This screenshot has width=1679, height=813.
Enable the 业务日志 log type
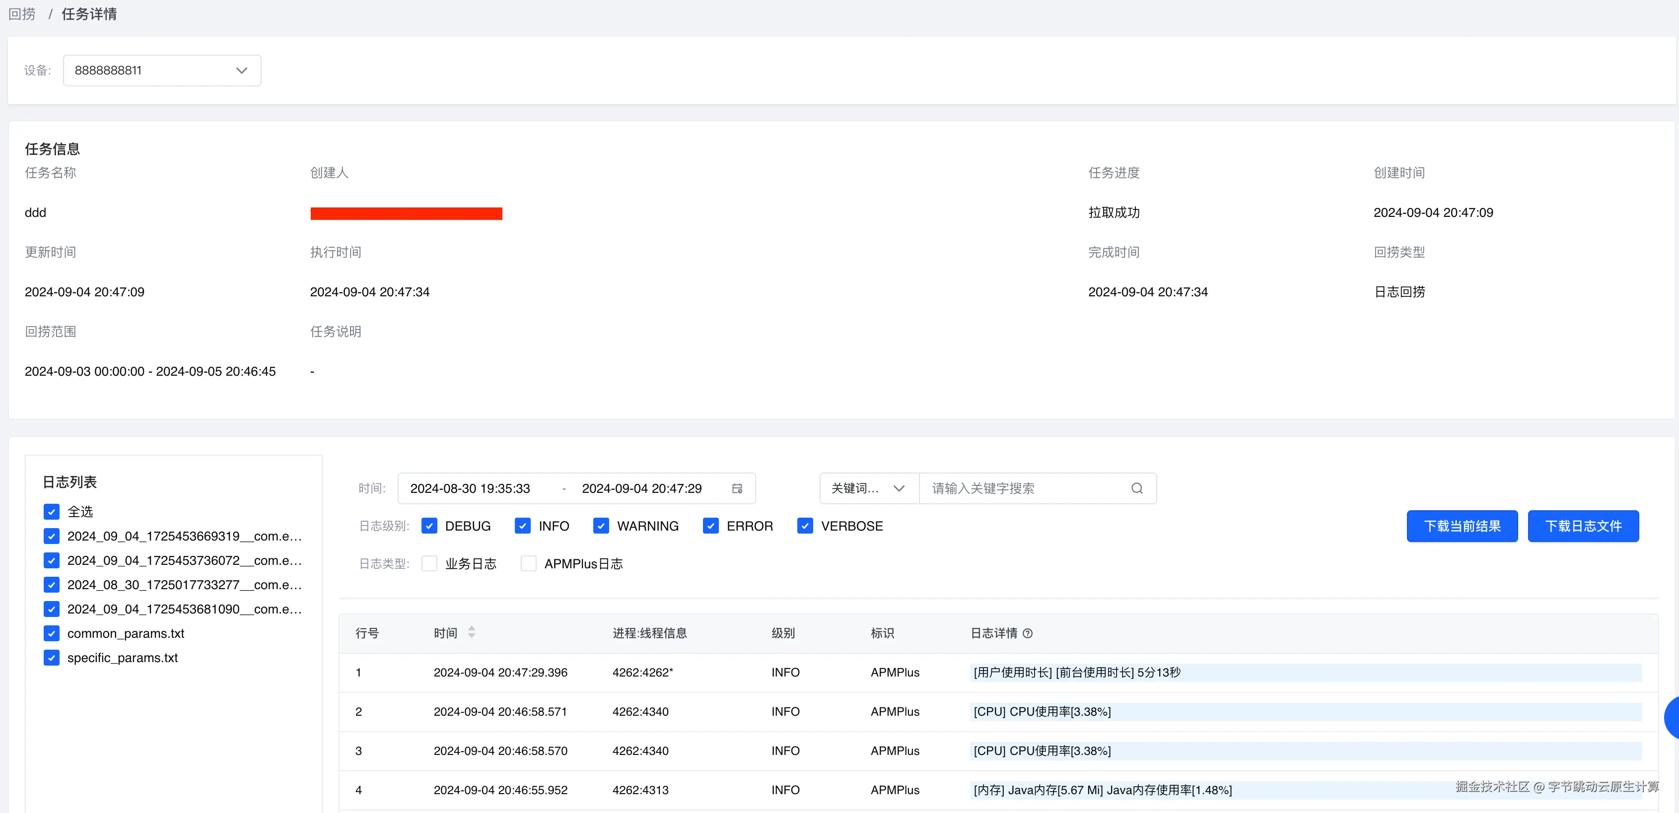429,563
